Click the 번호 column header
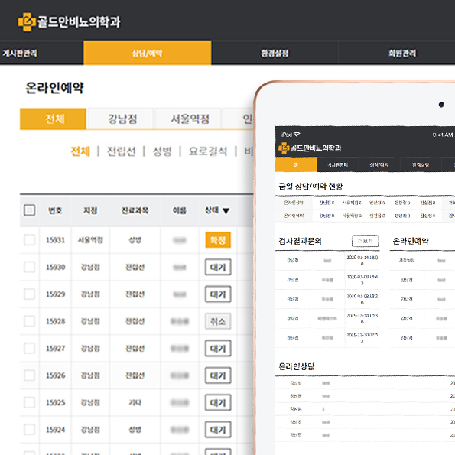This screenshot has height=455, width=455. pos(55,210)
